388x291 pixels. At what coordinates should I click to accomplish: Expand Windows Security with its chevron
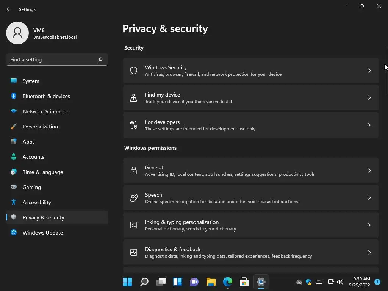[369, 70]
